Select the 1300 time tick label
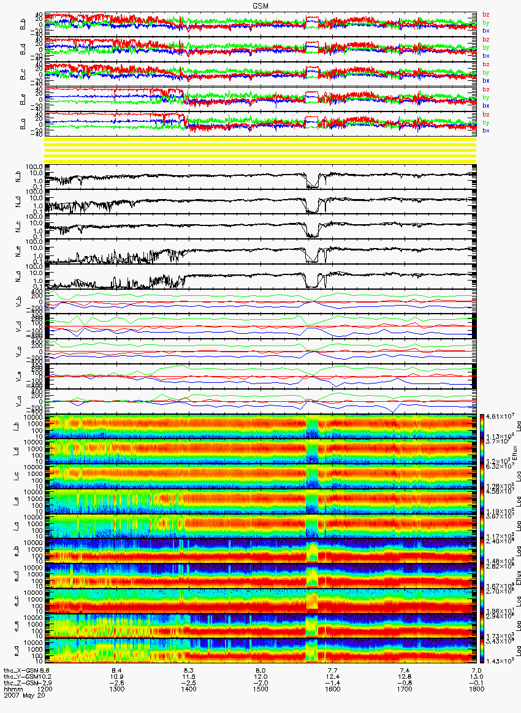The height and width of the screenshot is (713, 521). point(117,689)
